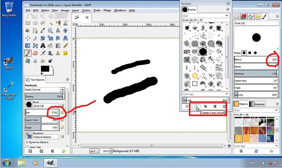Select the Color Picker eyedropper tool
Viewport: 282px width, 168px height.
click(x=43, y=31)
